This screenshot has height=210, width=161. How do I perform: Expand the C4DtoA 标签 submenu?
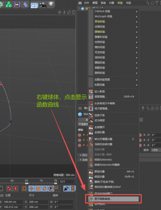[114, 11]
